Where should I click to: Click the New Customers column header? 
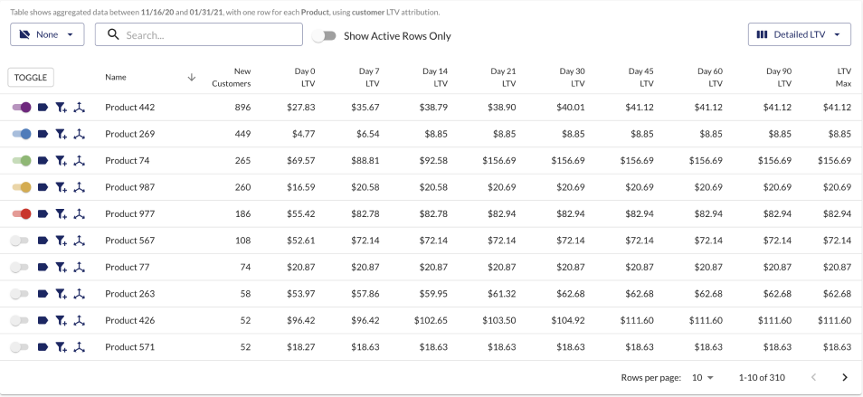coord(232,77)
